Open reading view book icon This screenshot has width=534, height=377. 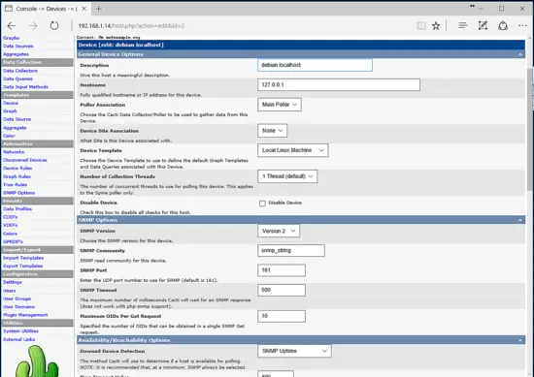pyautogui.click(x=421, y=26)
